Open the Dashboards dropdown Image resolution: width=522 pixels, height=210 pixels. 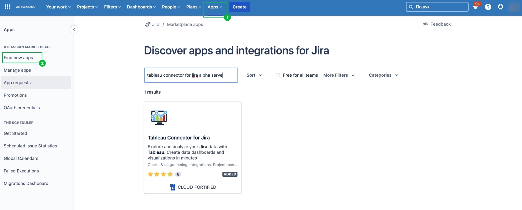click(x=141, y=7)
